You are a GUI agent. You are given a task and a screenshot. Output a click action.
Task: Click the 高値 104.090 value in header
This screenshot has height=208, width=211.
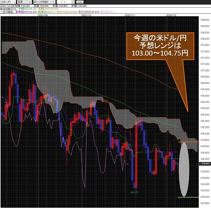coord(41,6)
